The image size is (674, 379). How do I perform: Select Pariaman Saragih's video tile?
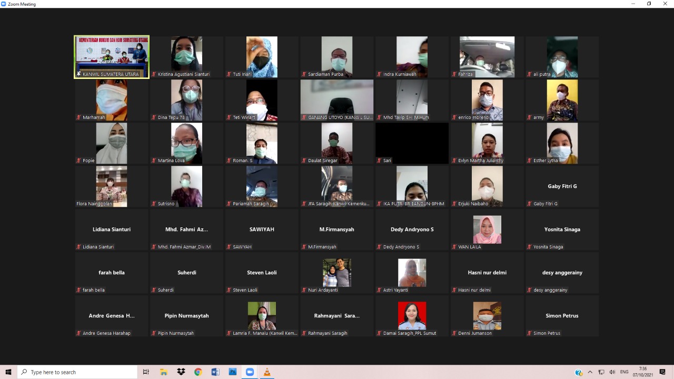262,186
